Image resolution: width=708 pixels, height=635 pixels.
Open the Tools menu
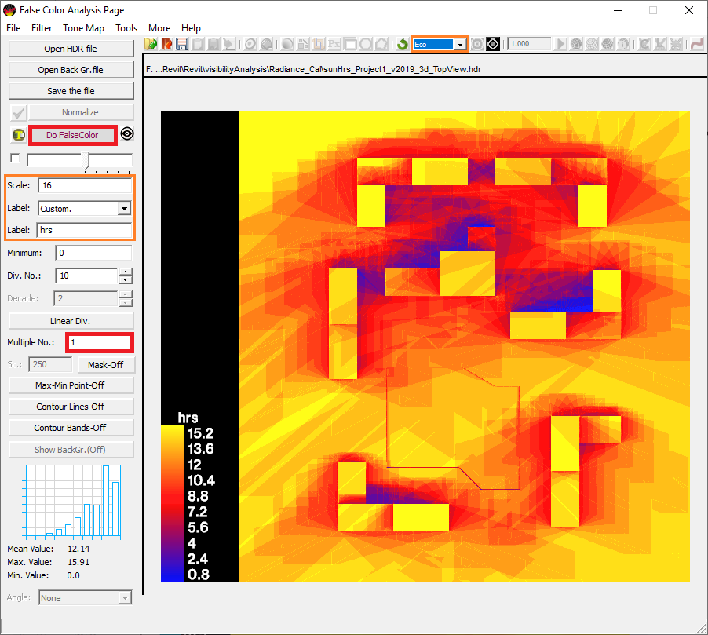click(x=126, y=28)
